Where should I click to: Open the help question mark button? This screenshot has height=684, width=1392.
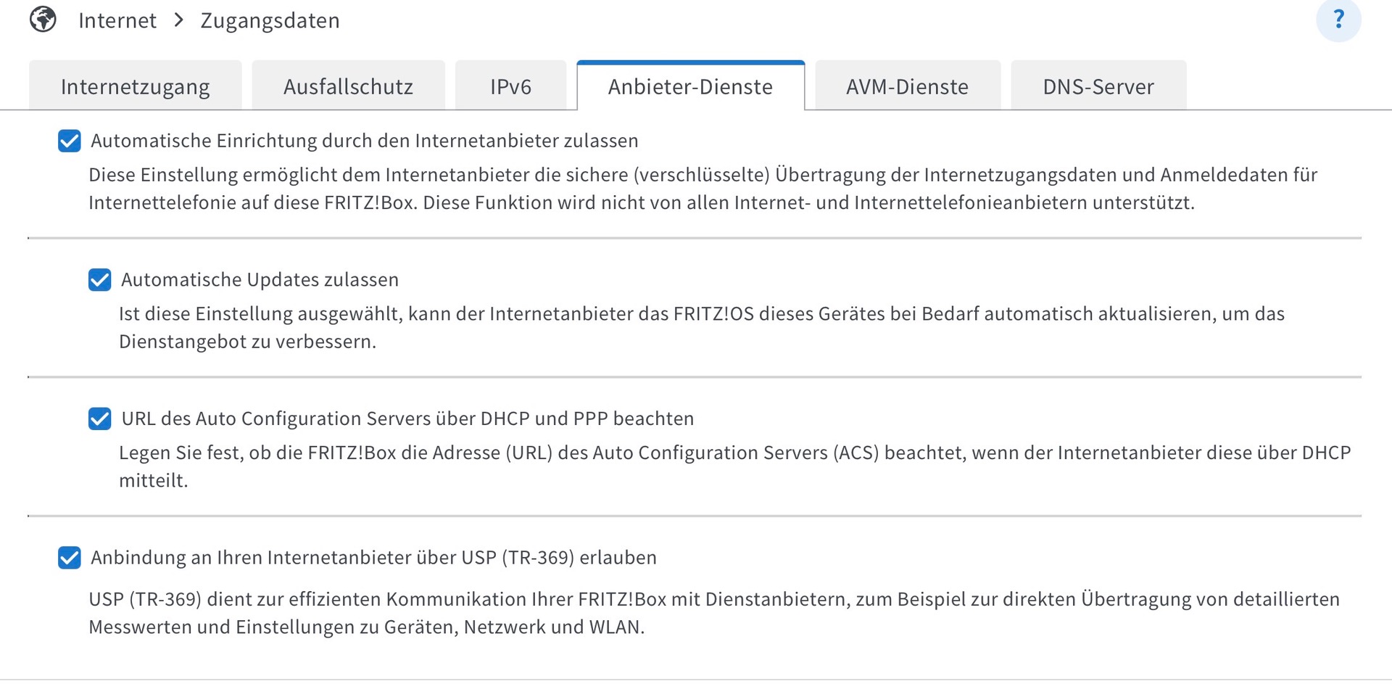pos(1338,19)
